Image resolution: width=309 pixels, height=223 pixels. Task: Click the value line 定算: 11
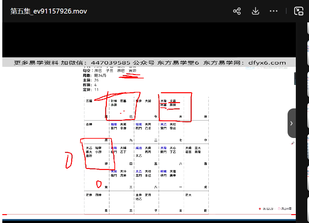(91, 90)
